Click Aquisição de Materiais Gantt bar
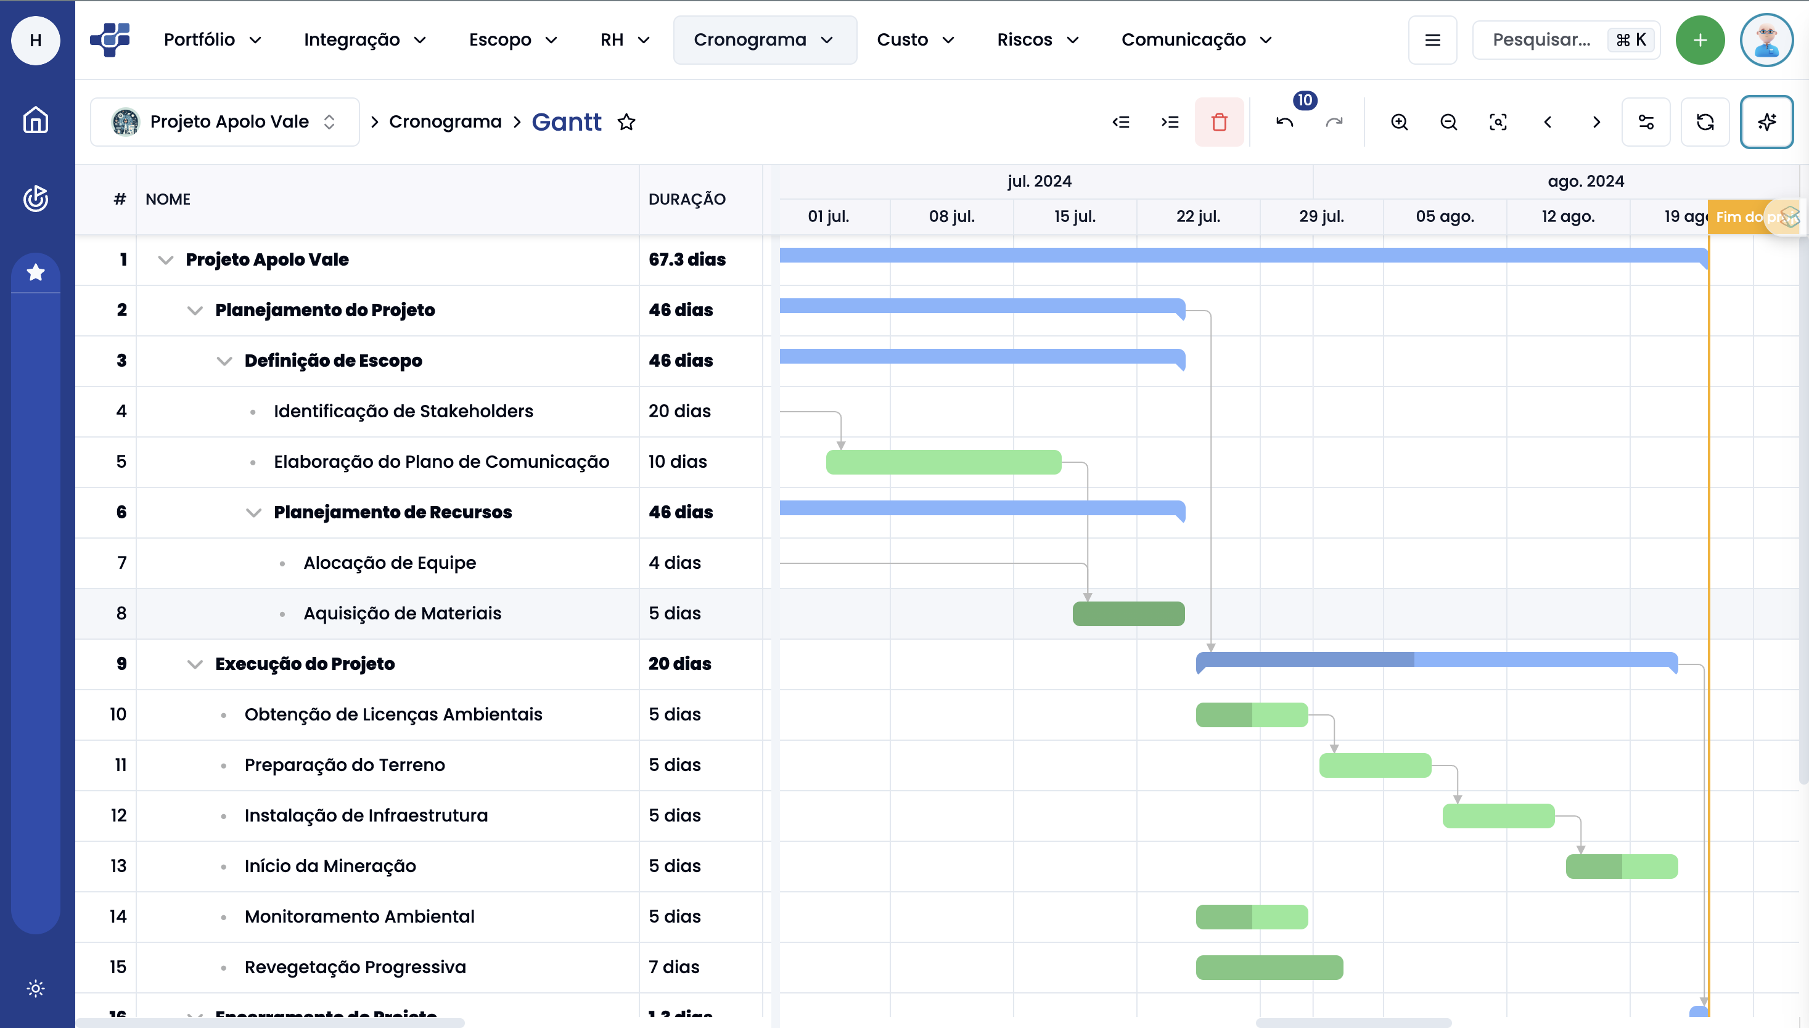Screen dimensions: 1809x1028 1129,614
